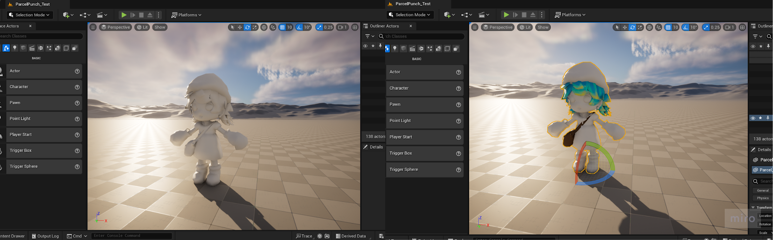The width and height of the screenshot is (773, 240).
Task: Open right viewport options hamburger menu
Action: 475,28
